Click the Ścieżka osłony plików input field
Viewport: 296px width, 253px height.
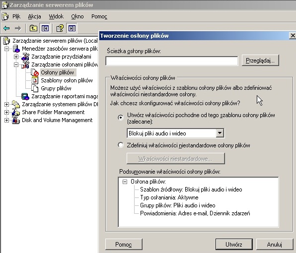pos(172,61)
